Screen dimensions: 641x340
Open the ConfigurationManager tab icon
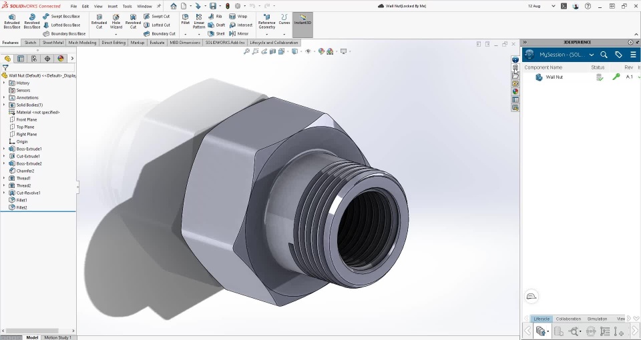34,59
